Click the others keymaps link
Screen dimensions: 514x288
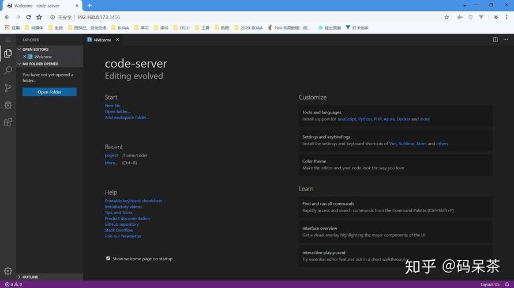(x=442, y=143)
